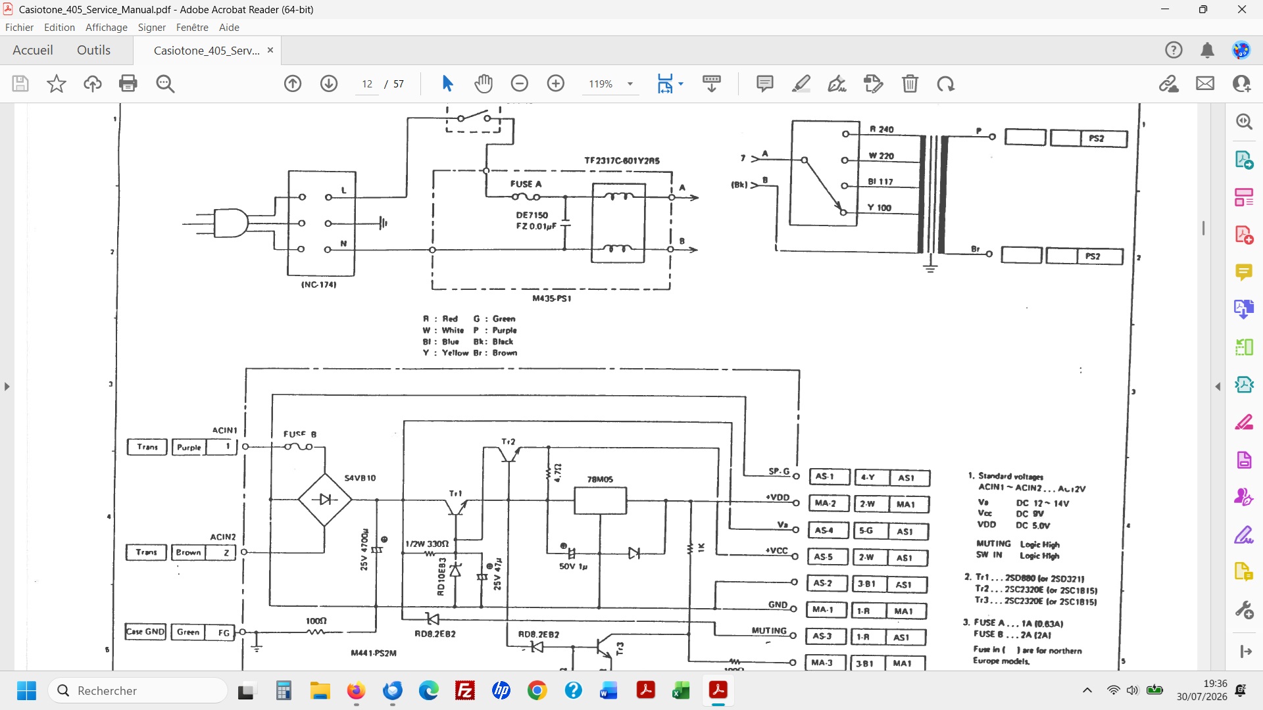This screenshot has width=1263, height=710.
Task: Open the search tools magnifier in right pane
Action: (1244, 122)
